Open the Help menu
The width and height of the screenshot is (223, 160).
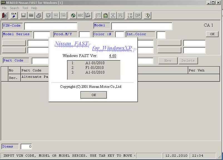pyautogui.click(x=34, y=8)
